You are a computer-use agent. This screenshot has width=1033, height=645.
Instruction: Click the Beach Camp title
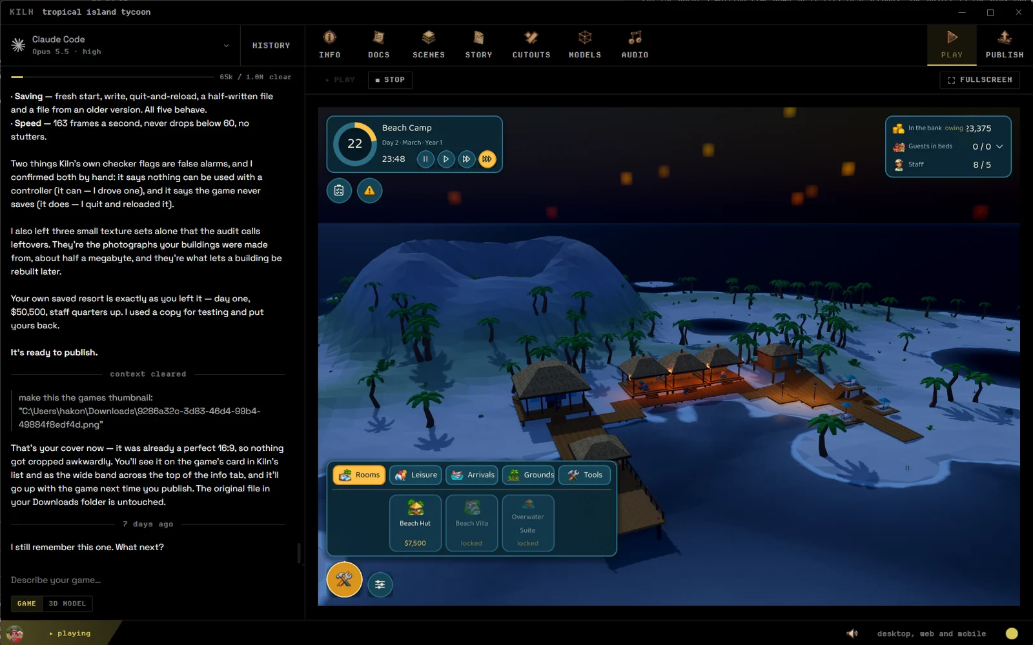pyautogui.click(x=407, y=128)
